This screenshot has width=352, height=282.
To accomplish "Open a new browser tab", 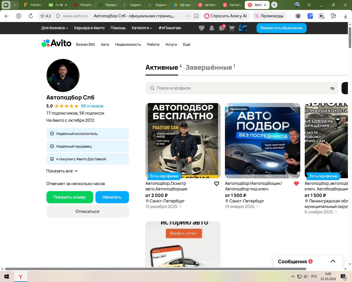I will pos(274,5).
